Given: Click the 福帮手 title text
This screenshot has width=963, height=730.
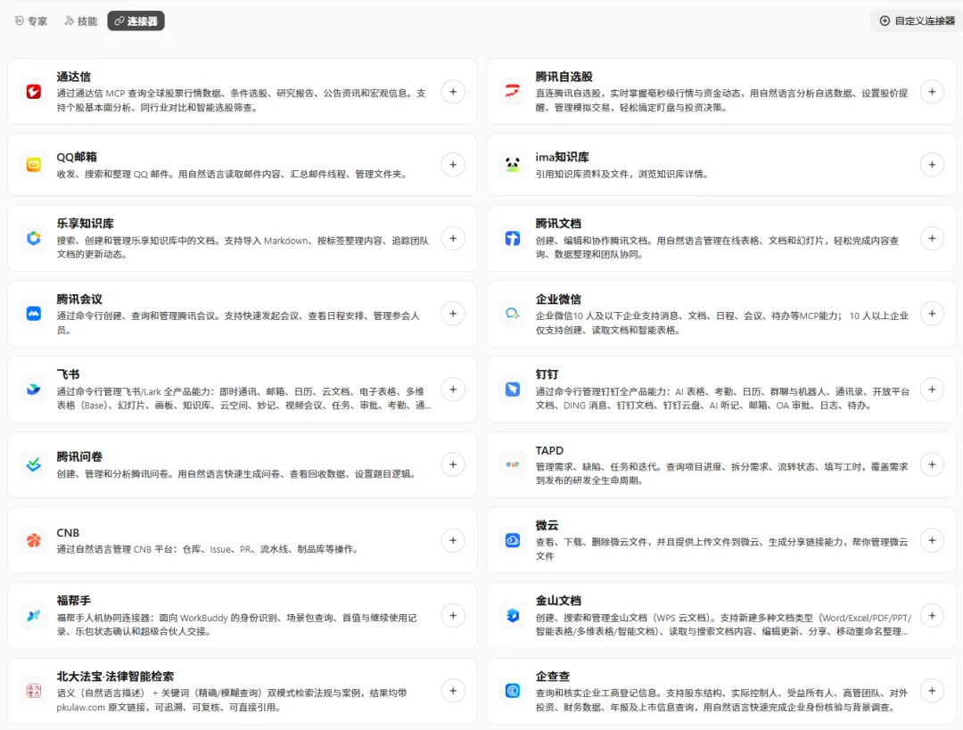Looking at the screenshot, I should pos(74,601).
